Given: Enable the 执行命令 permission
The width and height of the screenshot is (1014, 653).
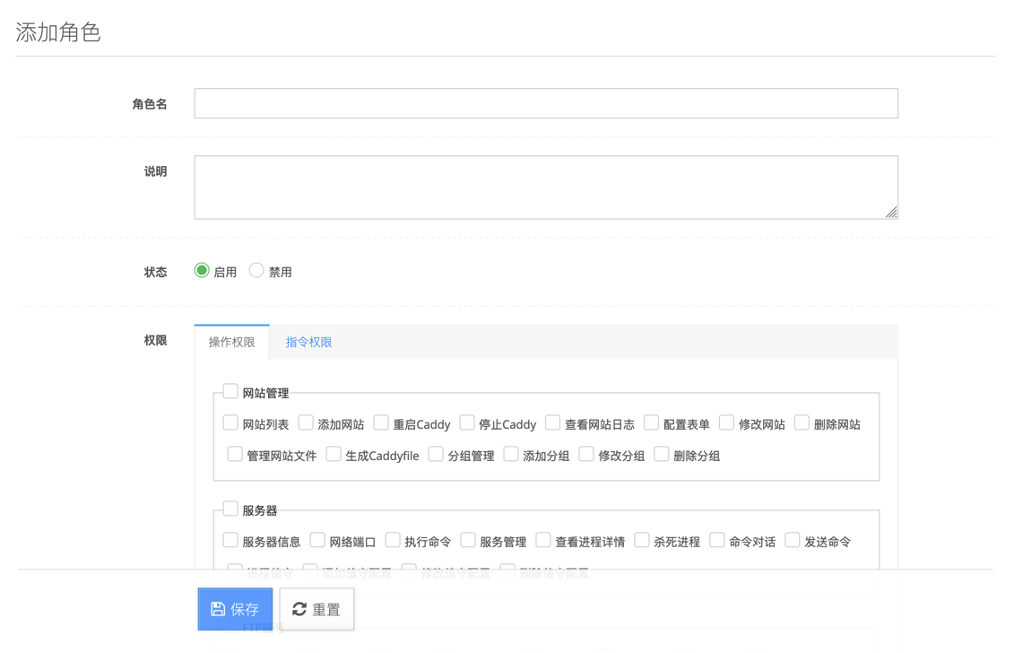Looking at the screenshot, I should pyautogui.click(x=393, y=540).
